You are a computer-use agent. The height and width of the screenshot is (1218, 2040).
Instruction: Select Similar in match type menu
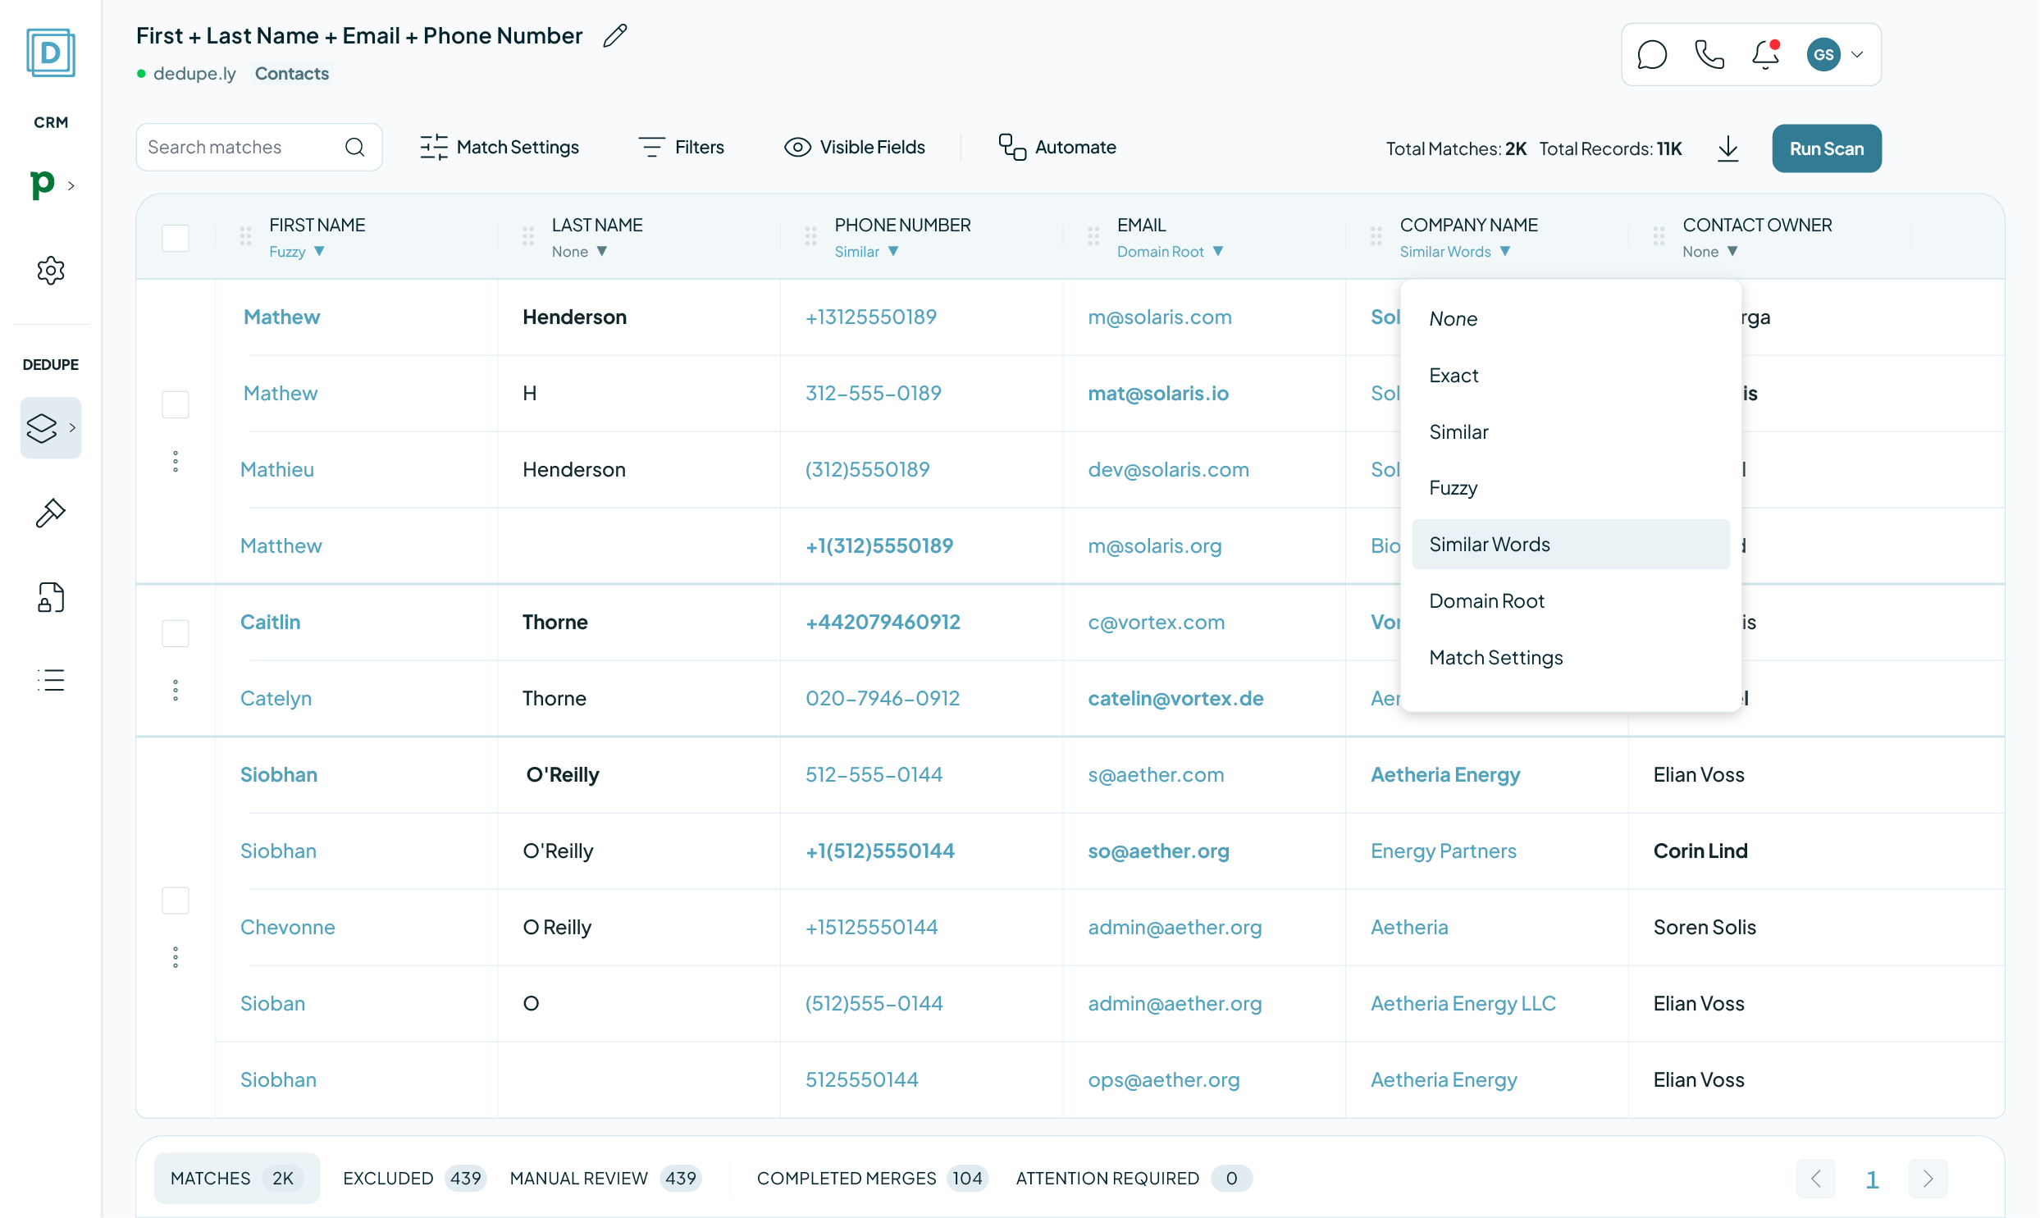coord(1571,431)
